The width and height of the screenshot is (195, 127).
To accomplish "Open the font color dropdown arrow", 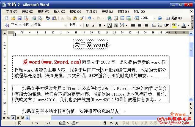I will click(x=188, y=25).
